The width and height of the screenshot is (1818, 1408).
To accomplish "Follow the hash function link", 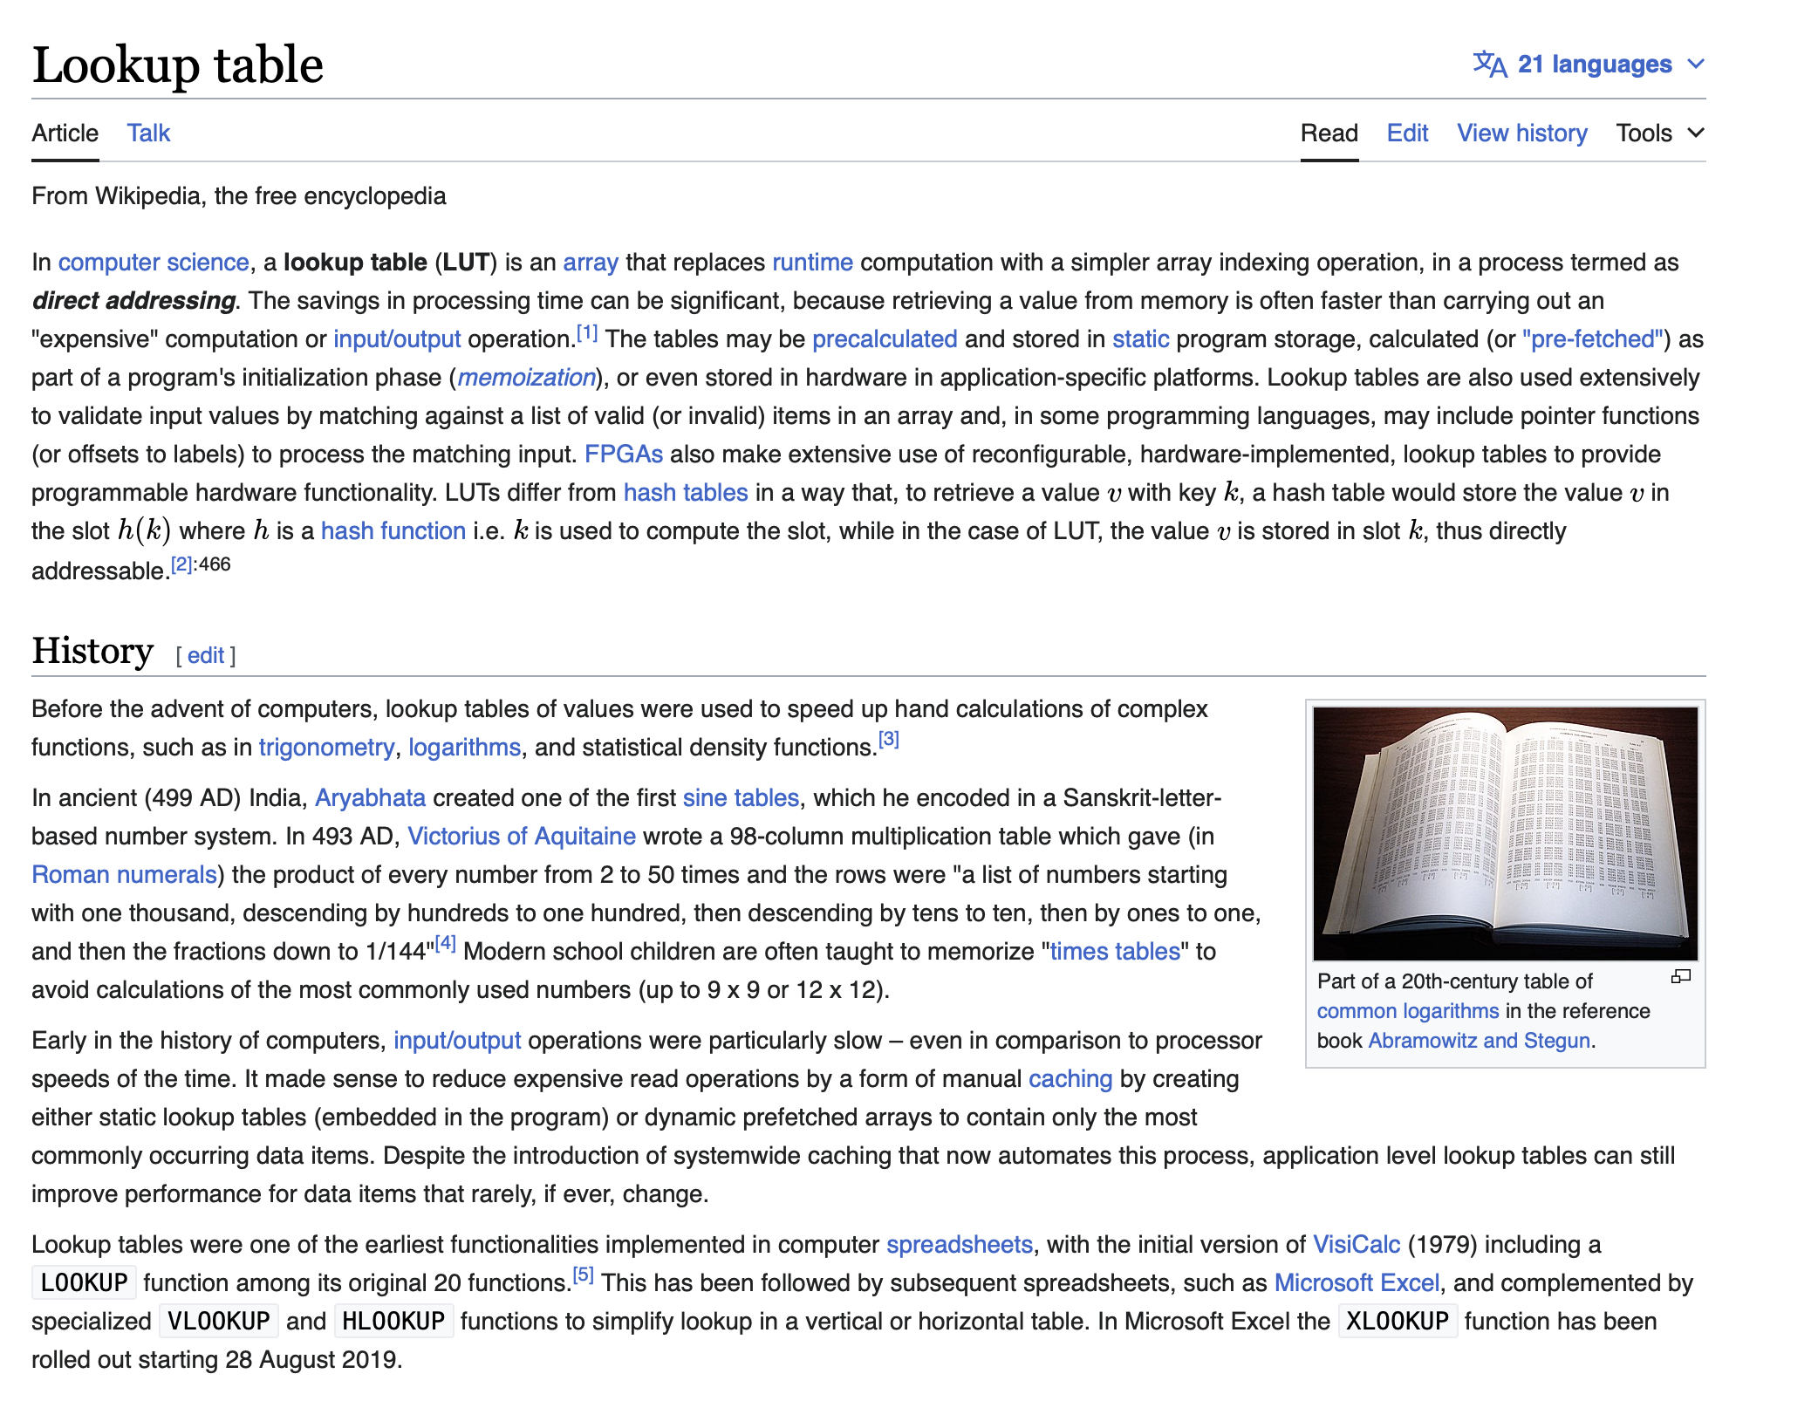I will [393, 530].
